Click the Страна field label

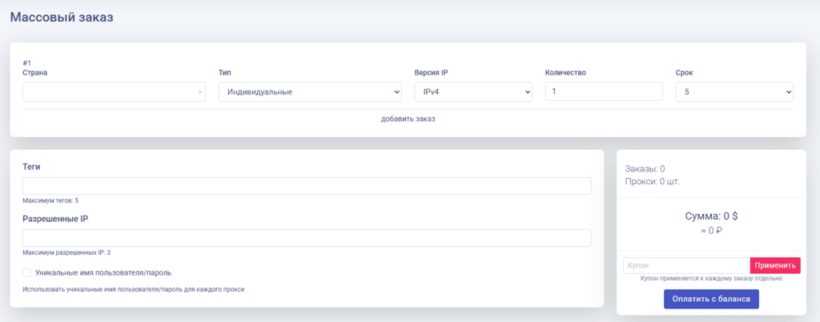point(35,73)
